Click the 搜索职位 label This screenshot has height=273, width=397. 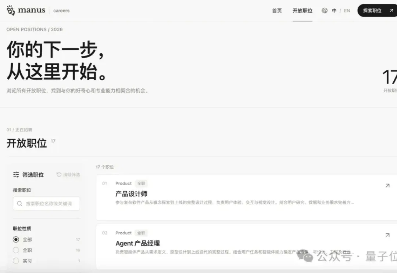pyautogui.click(x=22, y=190)
